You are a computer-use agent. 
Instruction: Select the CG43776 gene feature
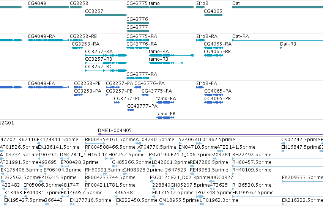pos(138,23)
